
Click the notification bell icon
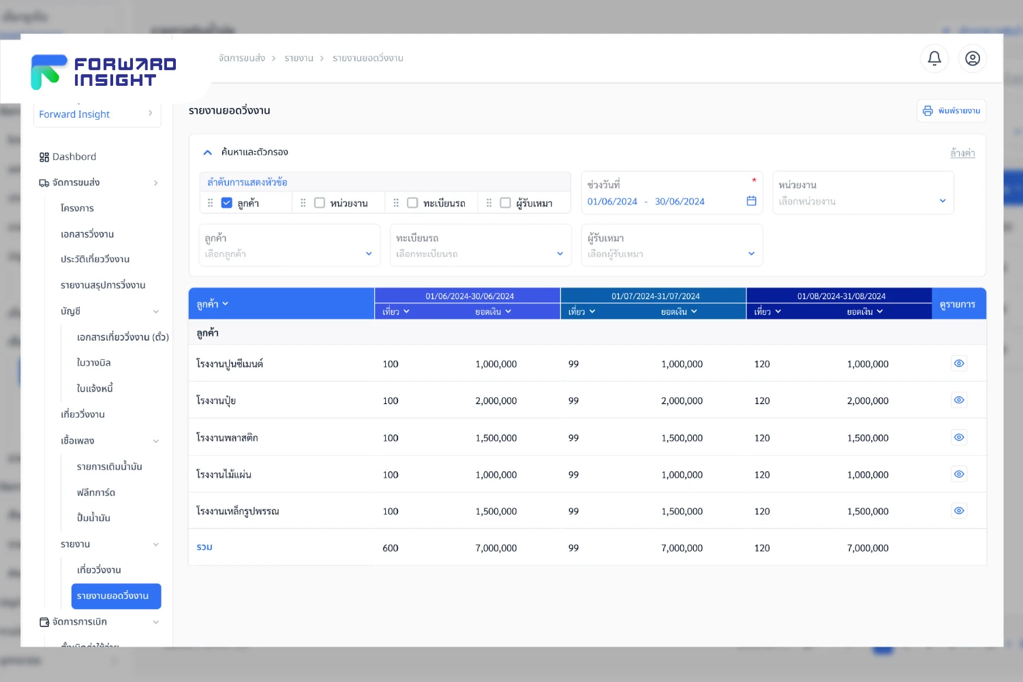coord(934,59)
